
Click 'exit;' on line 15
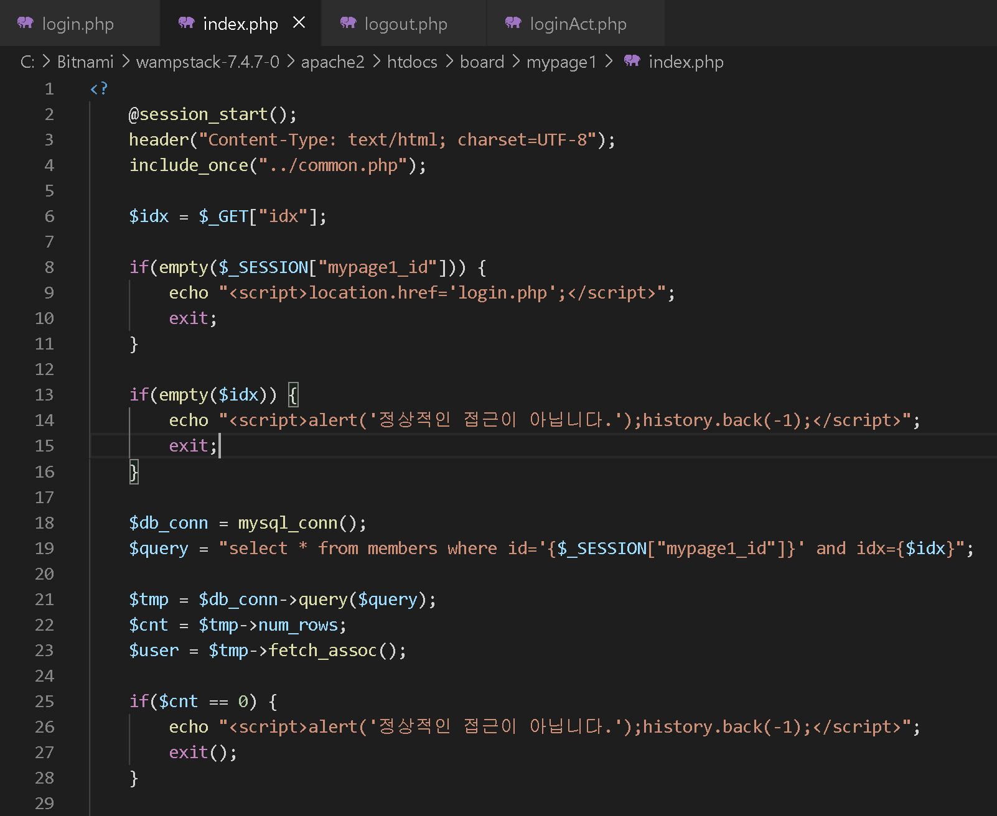(x=193, y=446)
